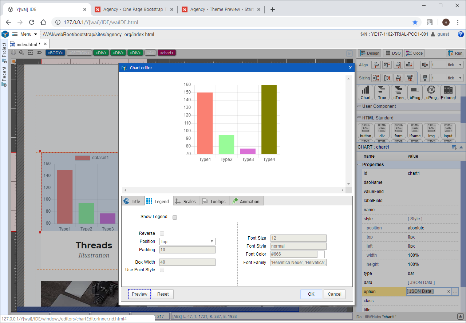Open the legend Position dropdown

pos(187,241)
